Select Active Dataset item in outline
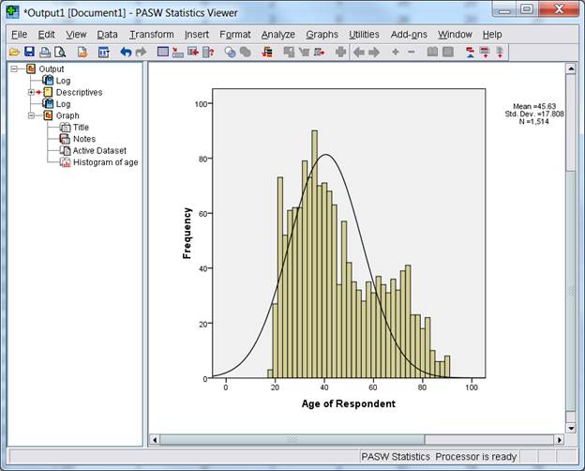 coord(99,150)
